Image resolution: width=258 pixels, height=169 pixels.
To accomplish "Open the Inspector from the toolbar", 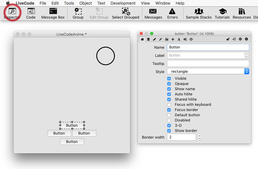I will pyautogui.click(x=12, y=13).
